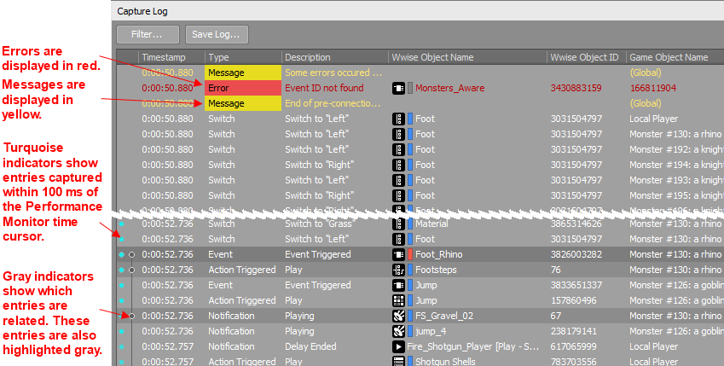Click the FS_Gravel_02 sound icon
Image resolution: width=724 pixels, height=366 pixels.
click(x=398, y=316)
